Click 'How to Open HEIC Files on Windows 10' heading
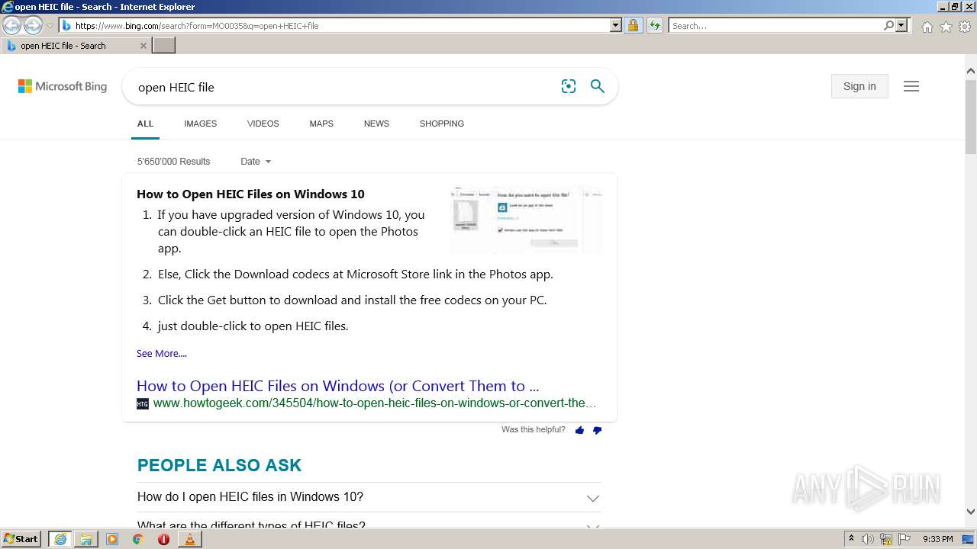The width and height of the screenshot is (977, 549). pos(250,194)
